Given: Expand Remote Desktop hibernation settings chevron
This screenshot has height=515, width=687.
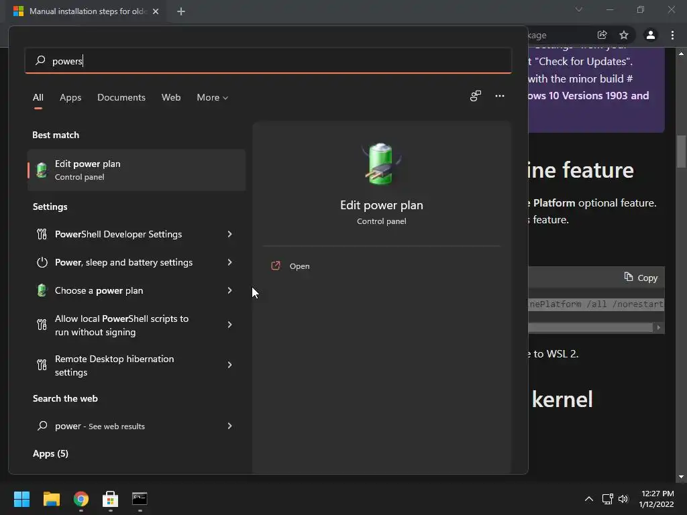Looking at the screenshot, I should point(229,365).
